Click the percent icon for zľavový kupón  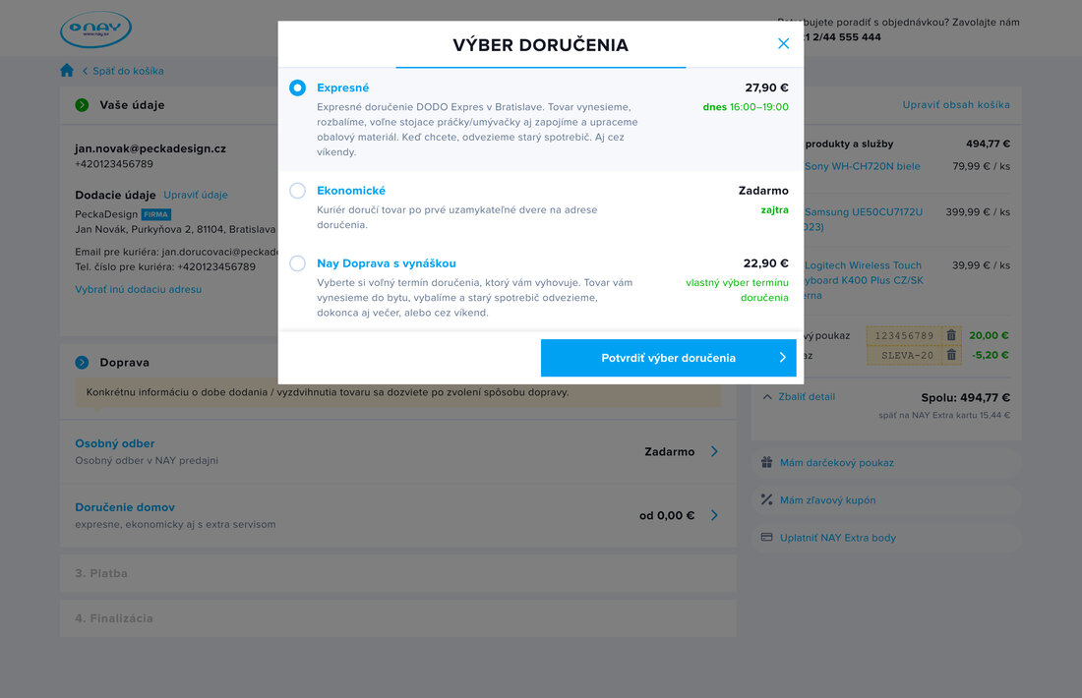pos(766,499)
